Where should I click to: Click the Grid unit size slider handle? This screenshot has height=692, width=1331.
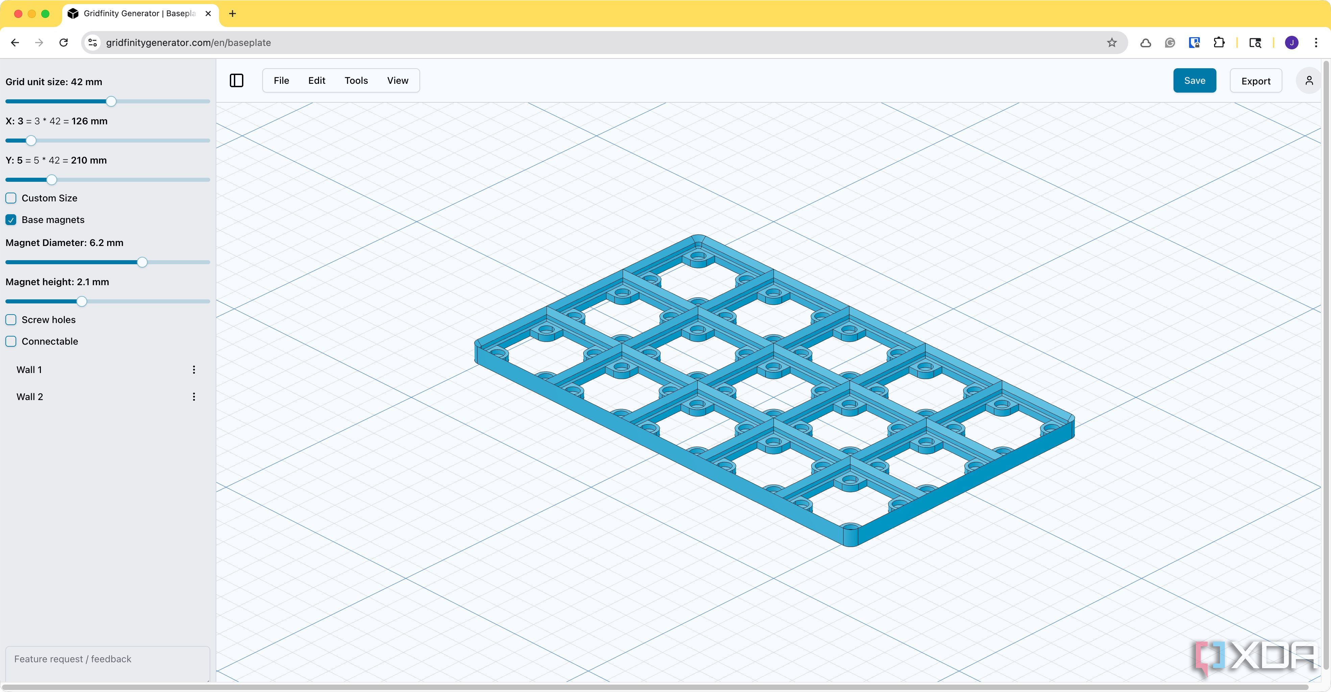111,101
